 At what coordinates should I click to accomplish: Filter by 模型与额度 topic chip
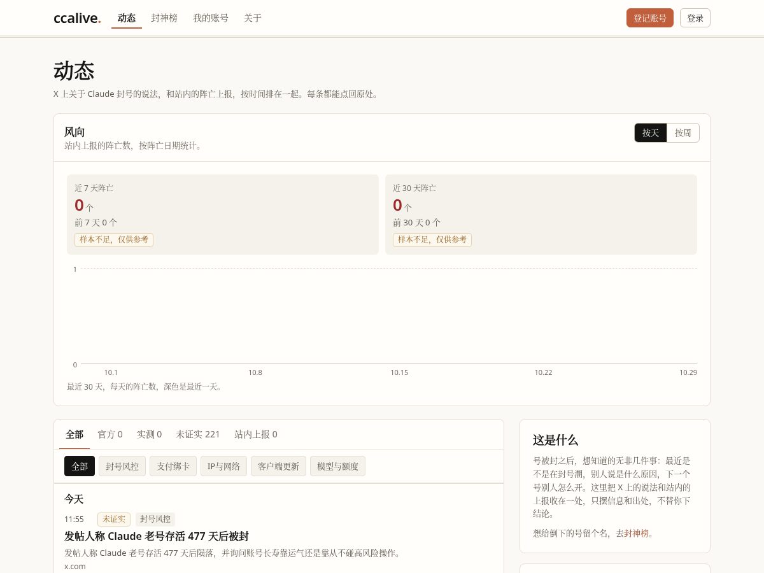[337, 466]
